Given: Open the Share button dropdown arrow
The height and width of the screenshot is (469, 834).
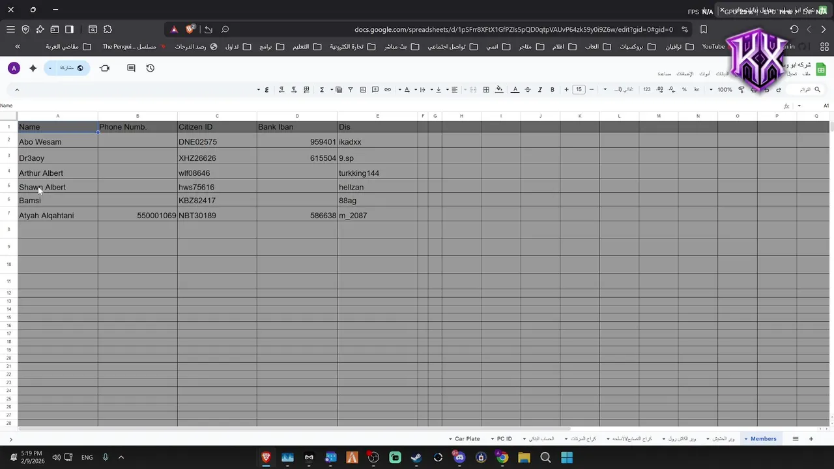Looking at the screenshot, I should pos(50,68).
